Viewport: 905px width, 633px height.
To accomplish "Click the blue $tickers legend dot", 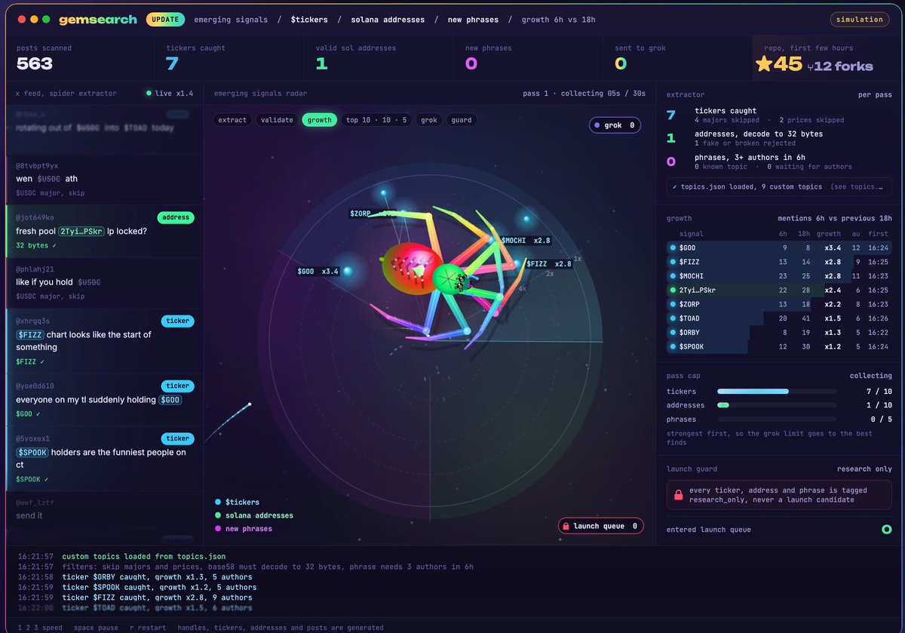I will coord(218,502).
